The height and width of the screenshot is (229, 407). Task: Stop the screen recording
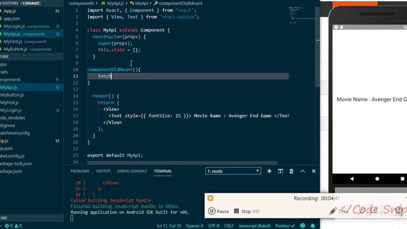247,211
